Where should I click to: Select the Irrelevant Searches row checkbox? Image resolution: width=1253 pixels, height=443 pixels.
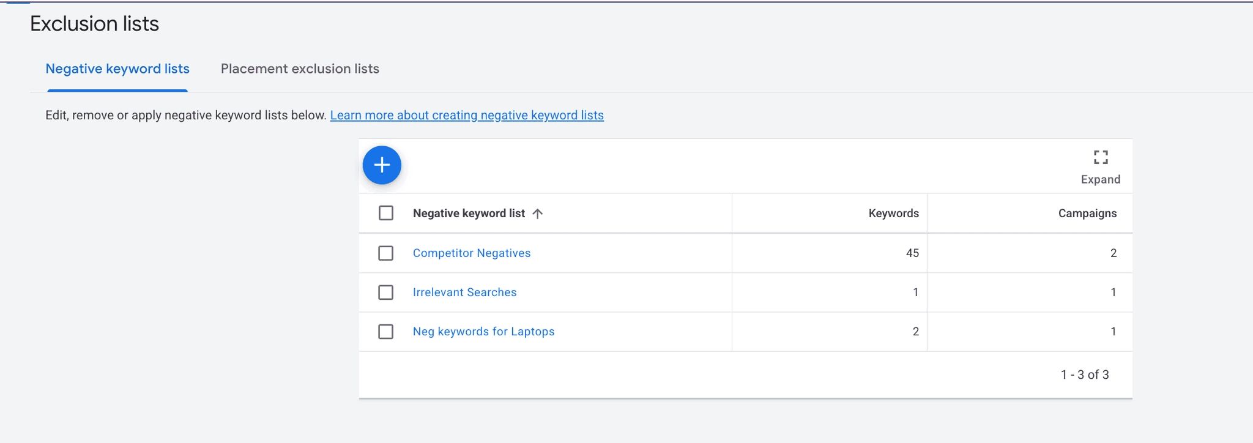pos(386,292)
